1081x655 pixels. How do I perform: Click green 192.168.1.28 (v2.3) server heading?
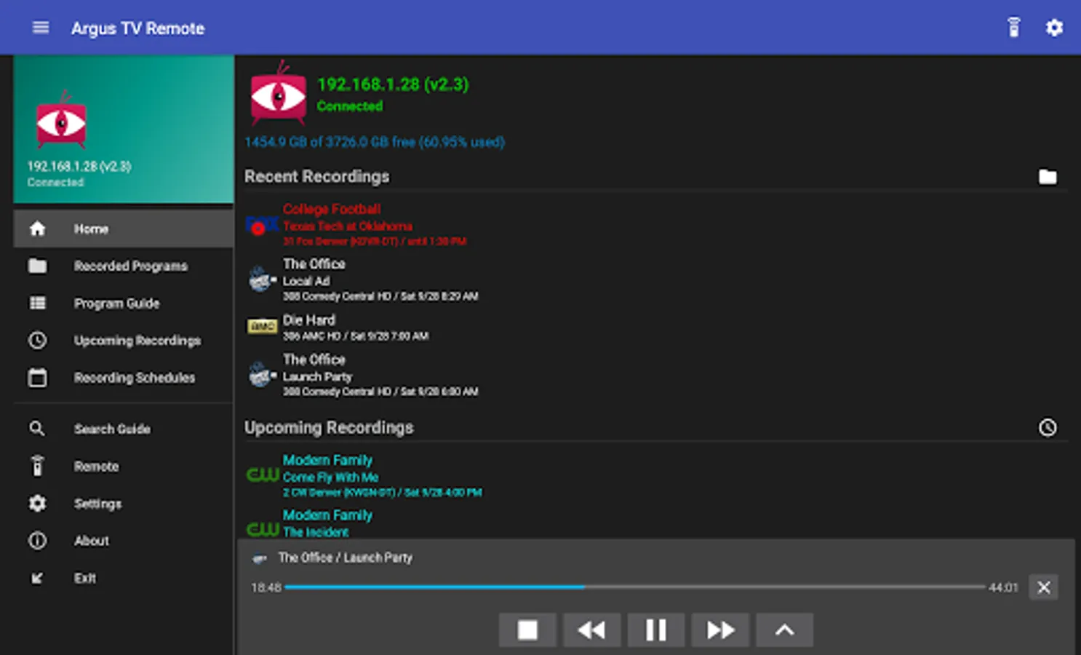393,84
